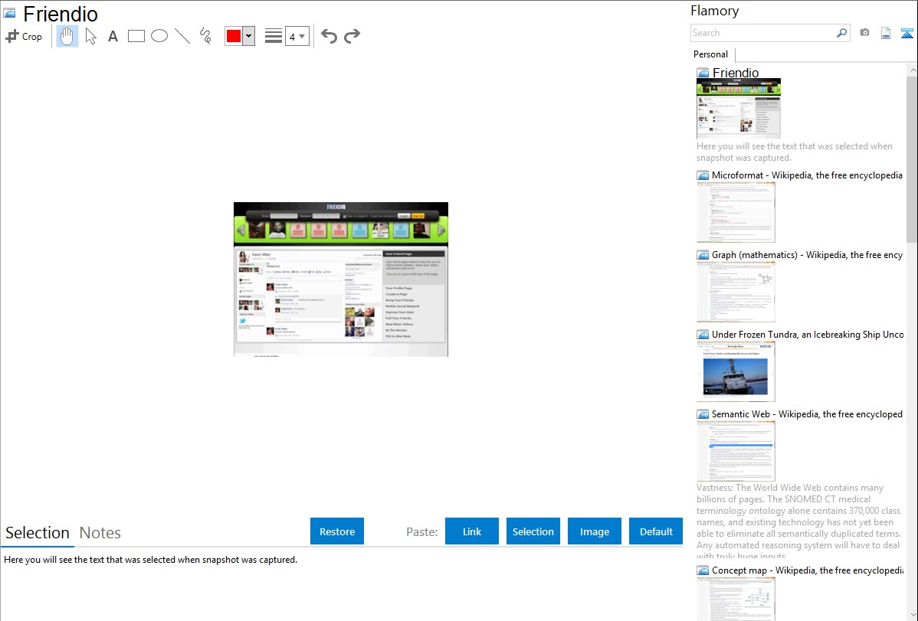Paste as Image
The image size is (918, 621).
pos(594,531)
